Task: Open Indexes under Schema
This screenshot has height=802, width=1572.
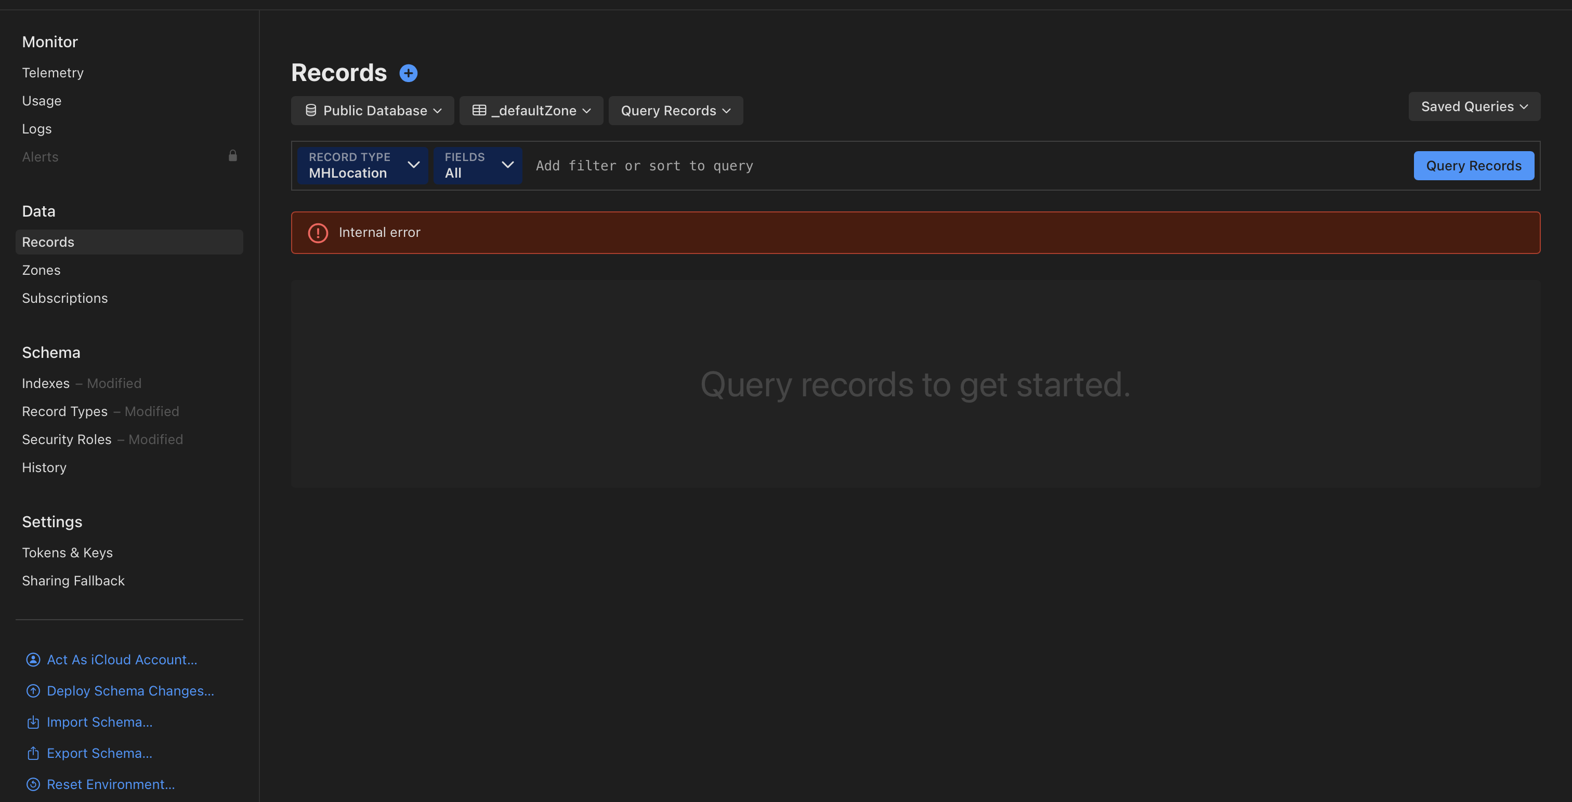Action: click(x=46, y=383)
